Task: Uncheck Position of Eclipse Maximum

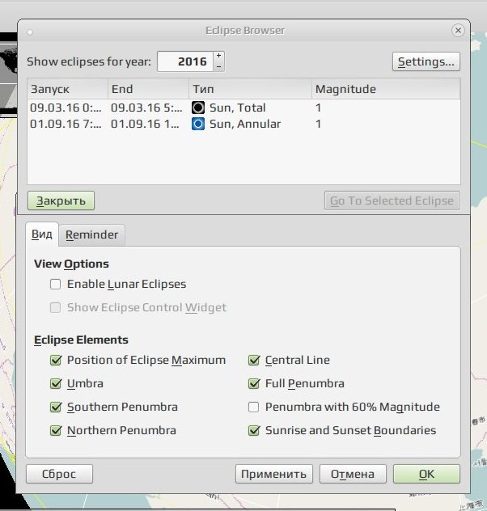Action: point(56,360)
